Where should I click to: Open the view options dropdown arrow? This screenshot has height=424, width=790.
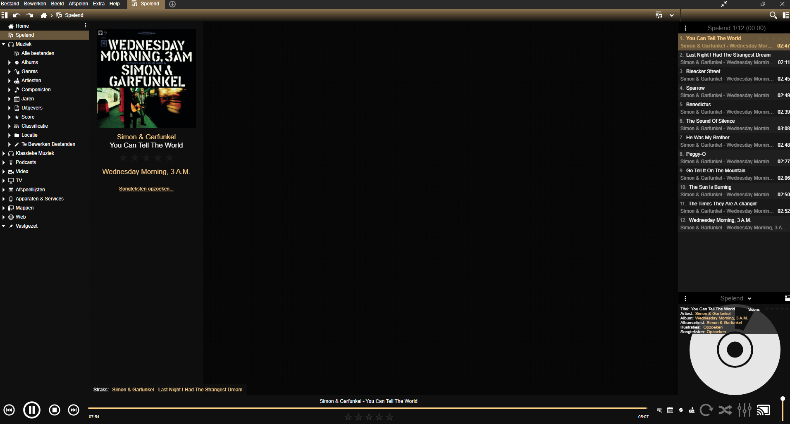tap(672, 15)
